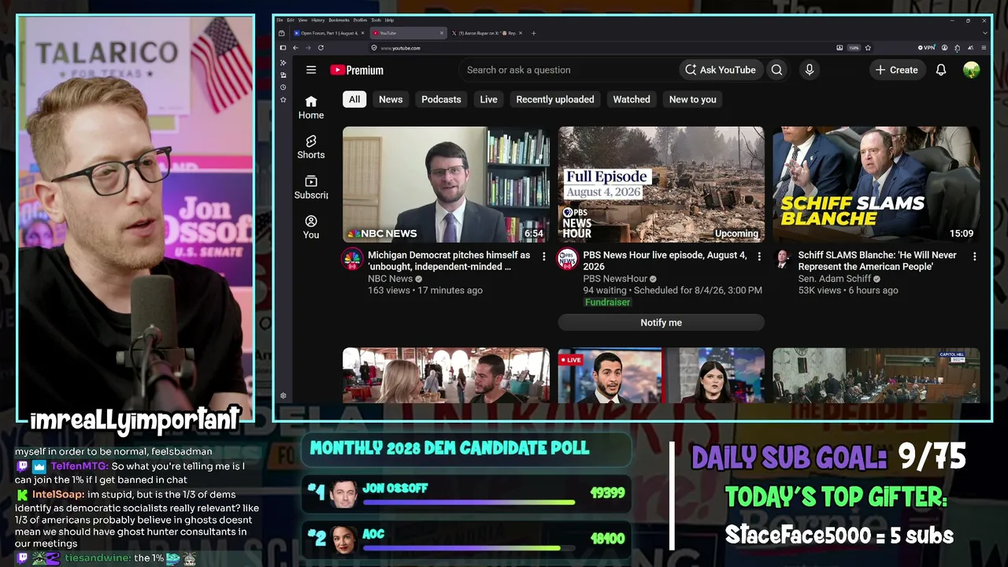Bookmark this page with star icon
This screenshot has height=567, width=1008.
(x=868, y=48)
